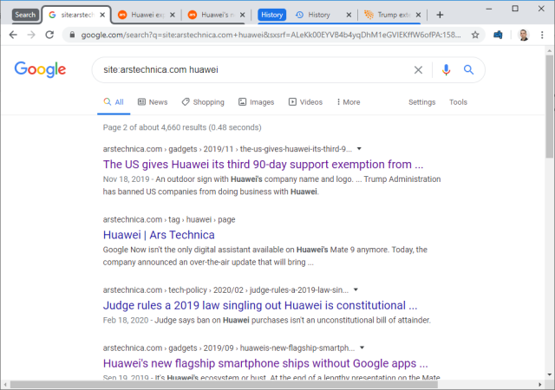The height and width of the screenshot is (390, 555).
Task: Click the horizontal scrollbar thumb
Action: tap(224, 384)
